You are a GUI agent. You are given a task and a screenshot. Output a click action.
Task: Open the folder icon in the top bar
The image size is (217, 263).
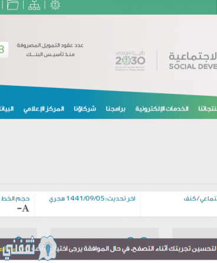13,5
